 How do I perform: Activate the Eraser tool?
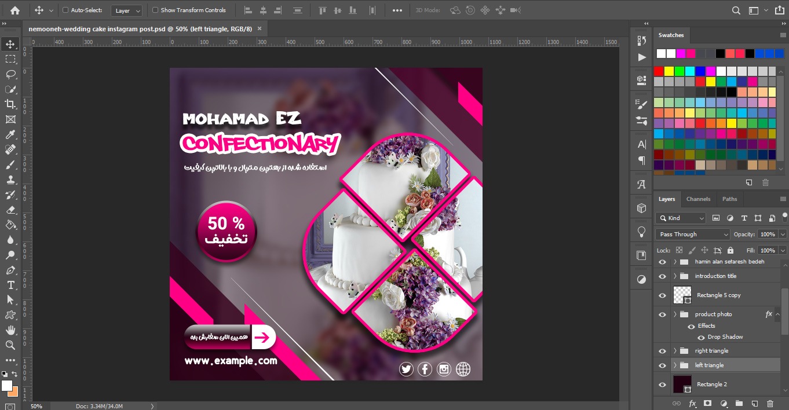(10, 210)
